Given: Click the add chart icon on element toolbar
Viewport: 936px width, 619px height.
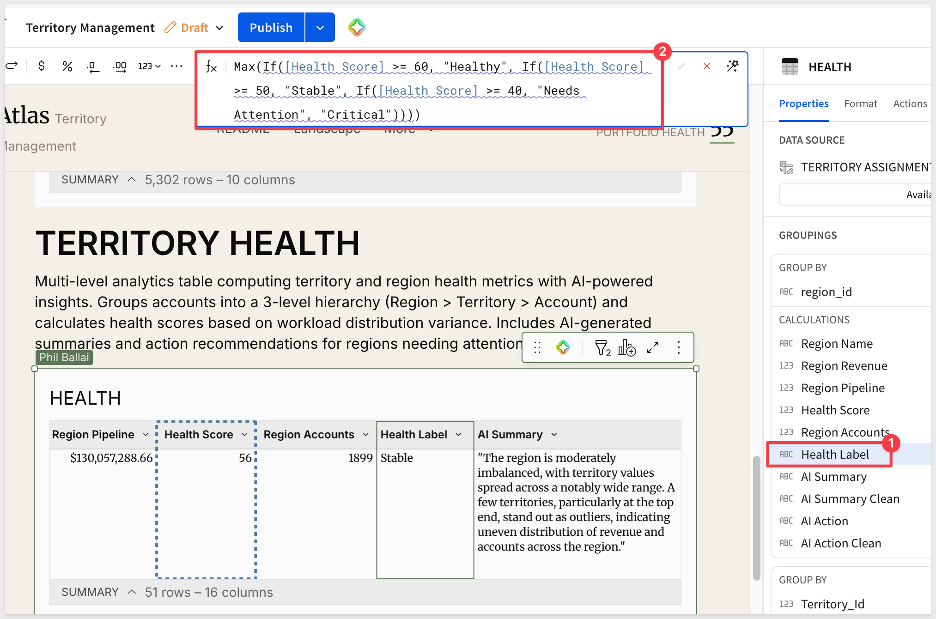Looking at the screenshot, I should click(626, 347).
